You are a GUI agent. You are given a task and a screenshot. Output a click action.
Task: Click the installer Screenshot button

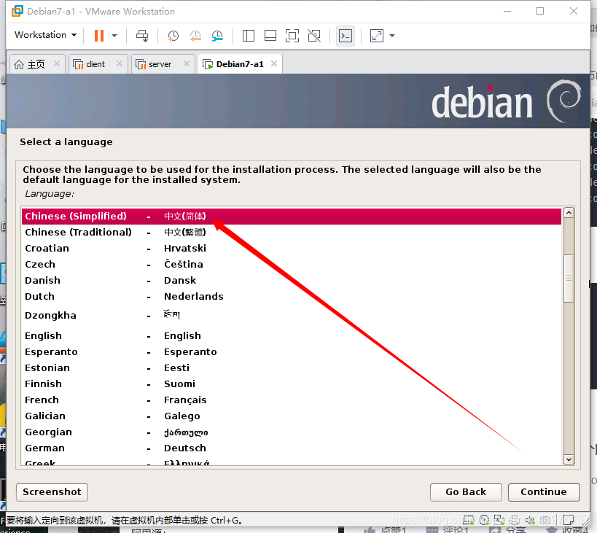pos(52,492)
